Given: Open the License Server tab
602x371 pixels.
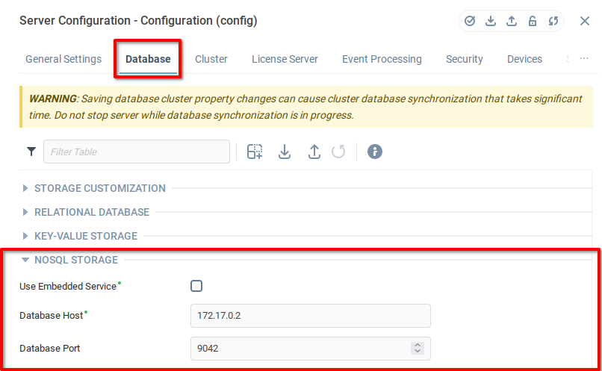Looking at the screenshot, I should tap(285, 59).
